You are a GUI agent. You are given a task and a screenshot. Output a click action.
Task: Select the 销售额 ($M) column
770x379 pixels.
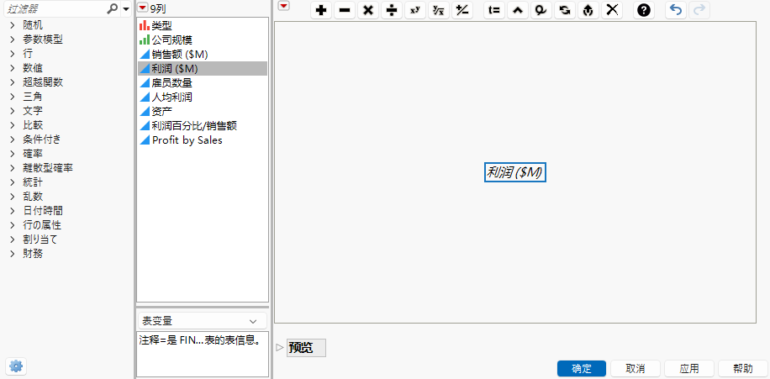point(203,55)
